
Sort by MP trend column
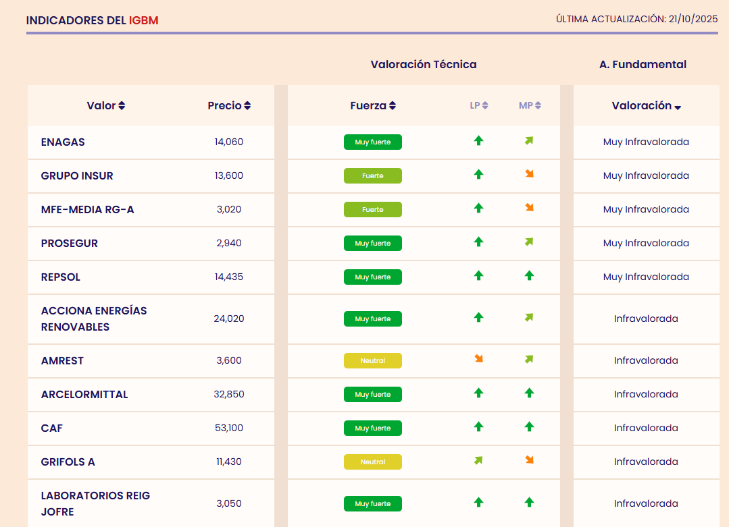click(538, 106)
